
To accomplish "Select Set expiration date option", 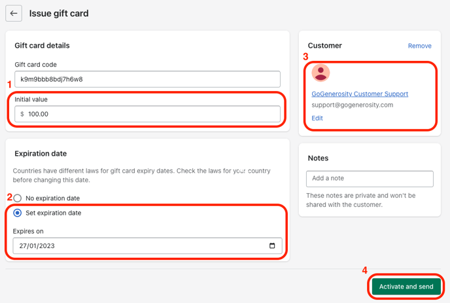I will tap(18, 213).
